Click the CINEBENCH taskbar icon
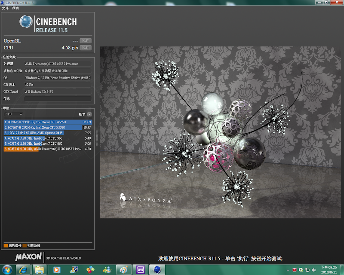Image resolution: width=344 pixels, height=275 pixels. (157, 270)
